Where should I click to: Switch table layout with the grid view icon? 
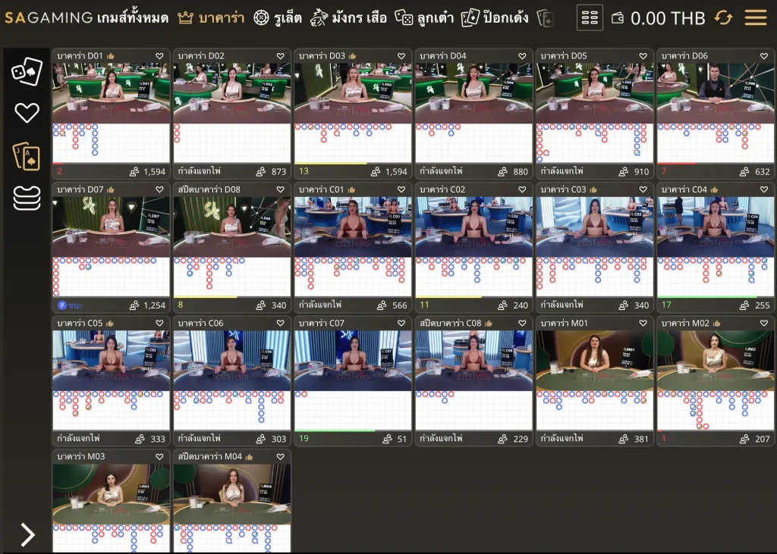(x=590, y=17)
